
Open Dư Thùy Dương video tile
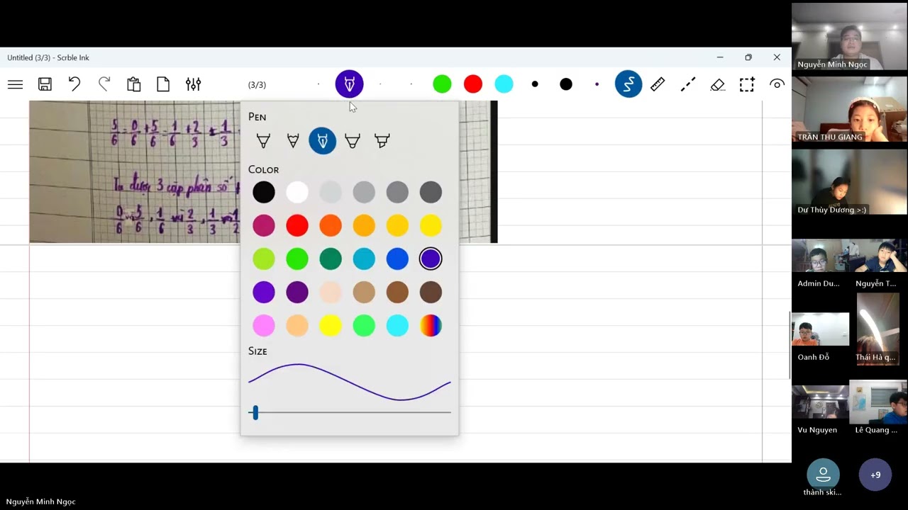849,182
